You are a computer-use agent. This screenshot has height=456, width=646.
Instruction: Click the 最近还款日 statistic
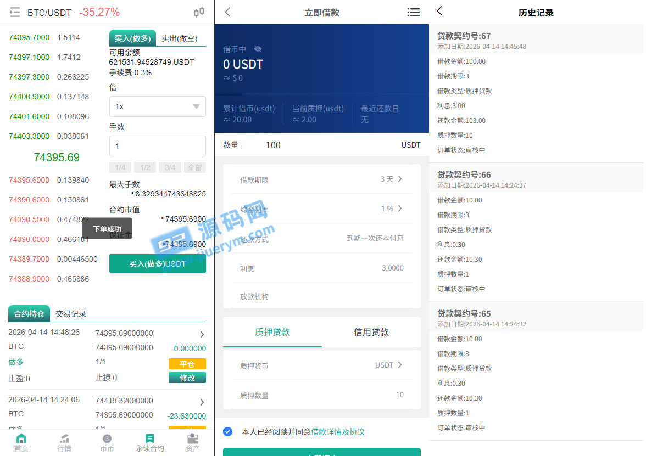click(x=380, y=114)
